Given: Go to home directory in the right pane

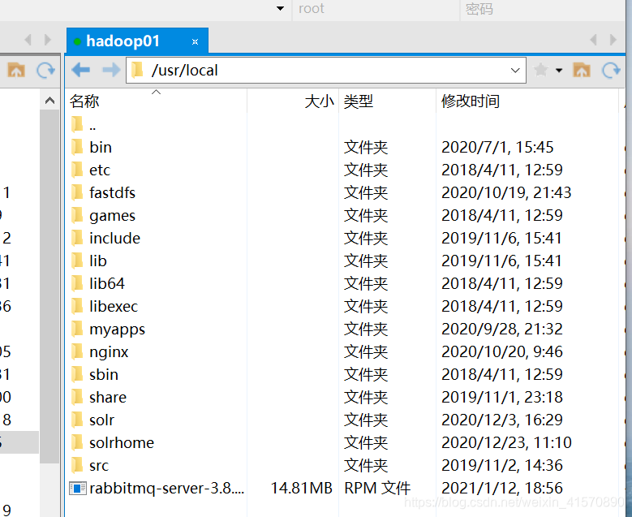Looking at the screenshot, I should [582, 70].
